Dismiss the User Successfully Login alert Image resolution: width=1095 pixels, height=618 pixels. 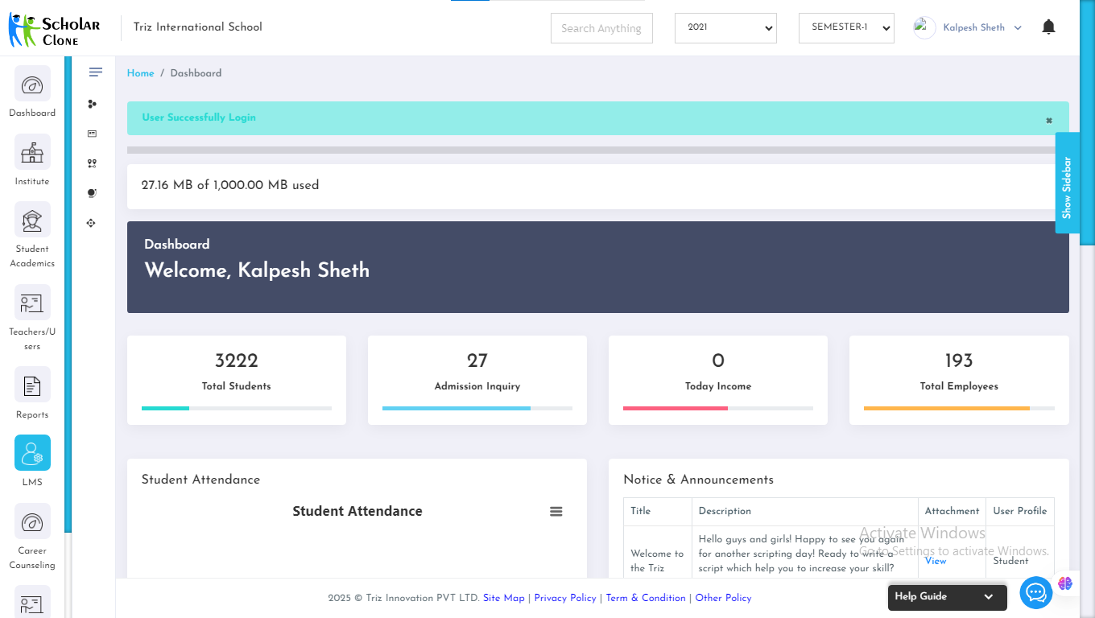pyautogui.click(x=1048, y=121)
